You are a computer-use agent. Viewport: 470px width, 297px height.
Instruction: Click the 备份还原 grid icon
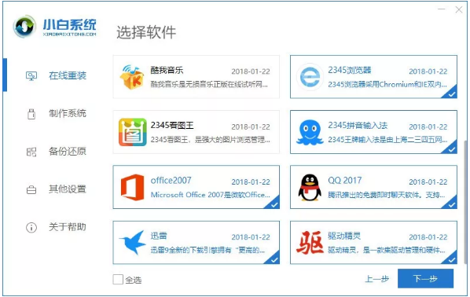(x=31, y=152)
